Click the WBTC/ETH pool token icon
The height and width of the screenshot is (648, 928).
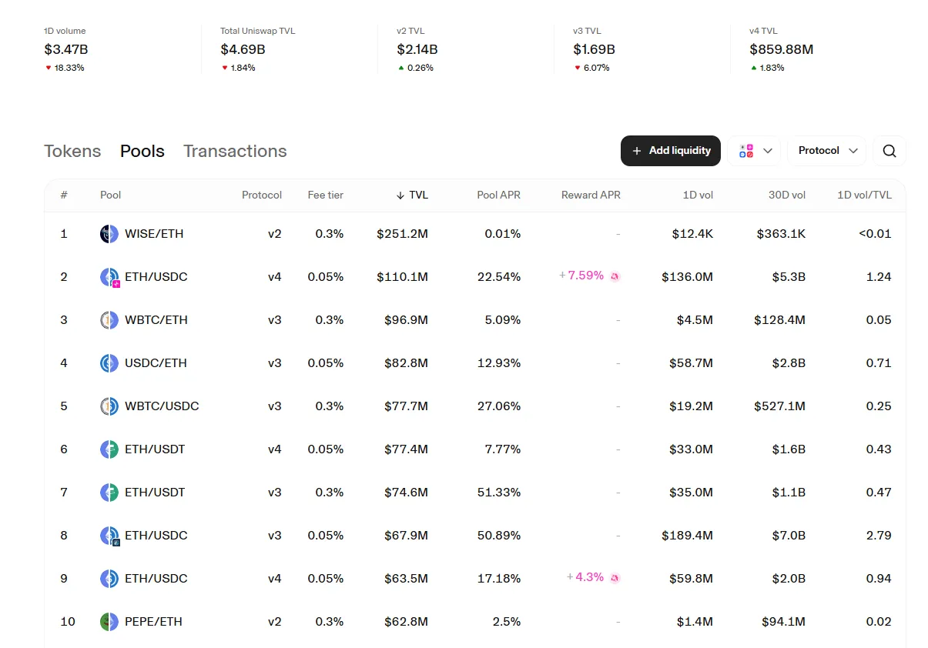pyautogui.click(x=109, y=320)
